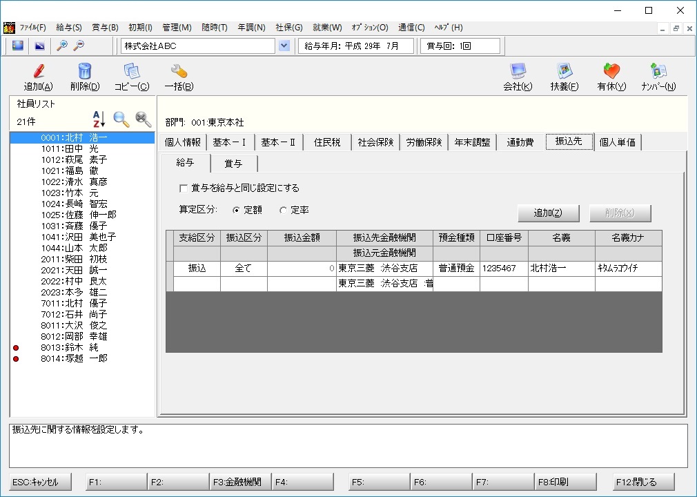Image resolution: width=697 pixels, height=497 pixels.
Task: Click the 名義カナ cell ｷﾀﾑﾗｺｳｲﾁ
Action: pyautogui.click(x=629, y=269)
